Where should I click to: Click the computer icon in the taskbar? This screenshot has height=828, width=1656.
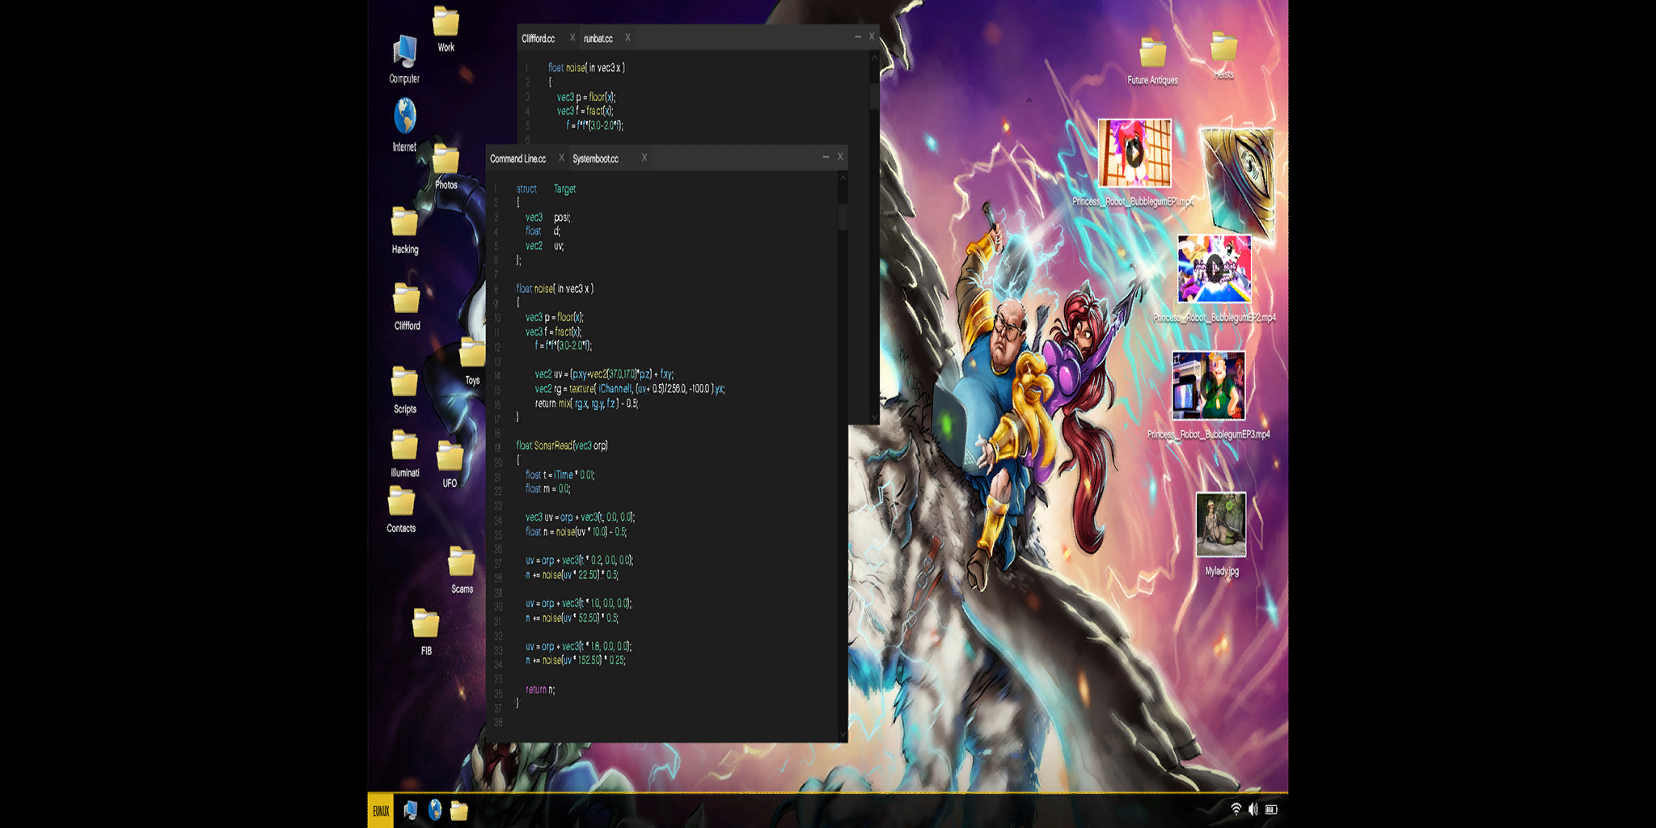411,809
